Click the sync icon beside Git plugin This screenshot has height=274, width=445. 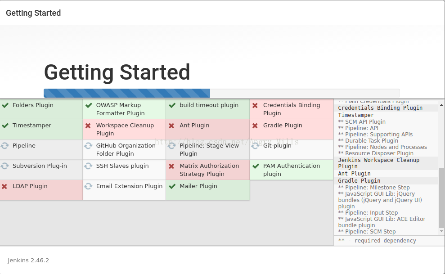(255, 146)
